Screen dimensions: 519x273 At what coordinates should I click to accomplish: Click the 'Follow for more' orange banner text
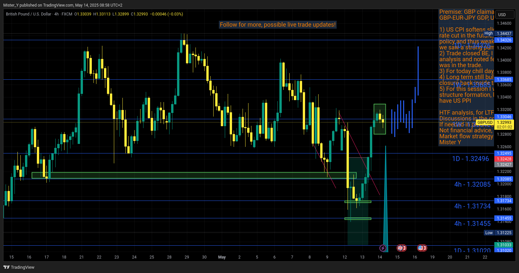(278, 25)
